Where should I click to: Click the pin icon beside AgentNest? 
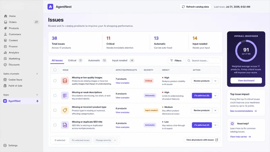pos(37,101)
